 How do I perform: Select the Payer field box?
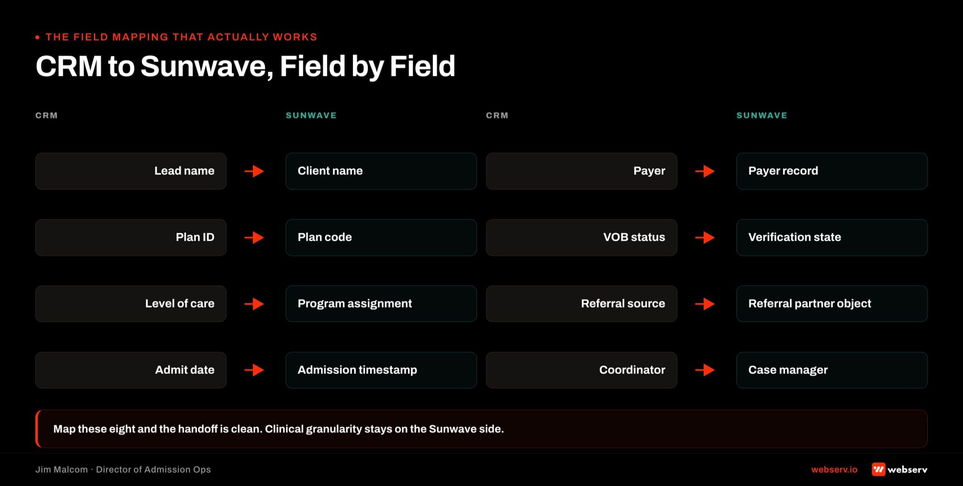pos(582,171)
